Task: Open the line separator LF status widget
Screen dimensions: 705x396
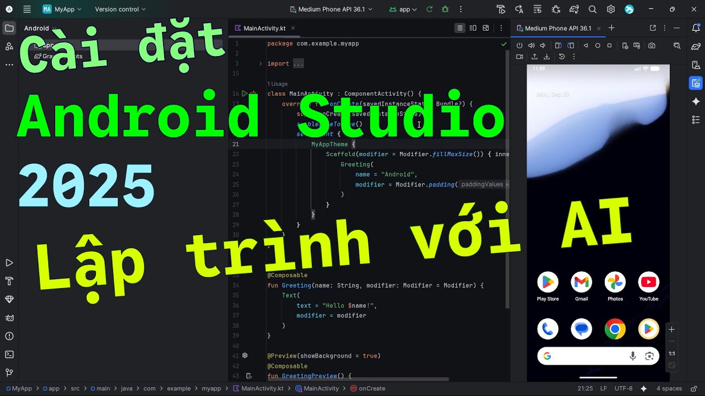Action: point(603,388)
